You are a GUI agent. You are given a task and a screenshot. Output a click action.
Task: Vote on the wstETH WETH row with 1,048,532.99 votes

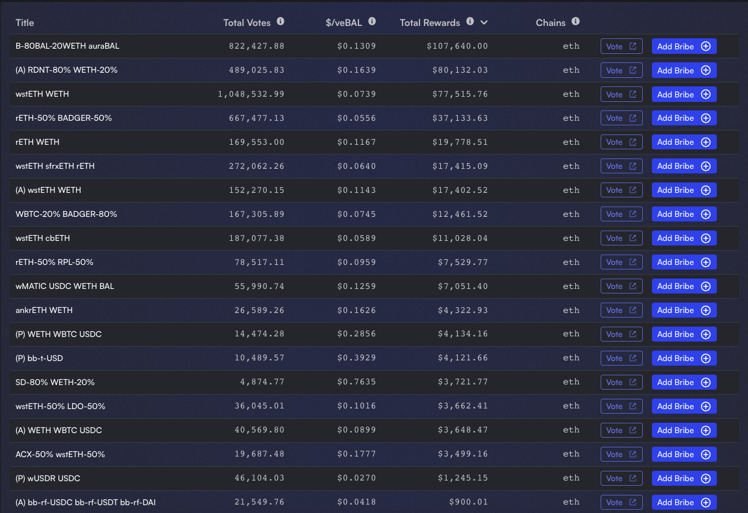[621, 95]
